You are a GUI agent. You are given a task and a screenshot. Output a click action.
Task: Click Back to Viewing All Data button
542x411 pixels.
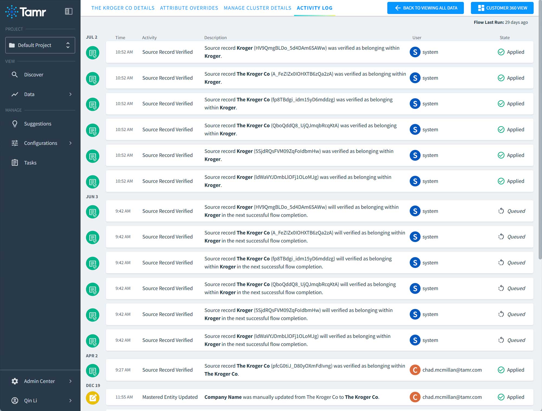pos(425,8)
